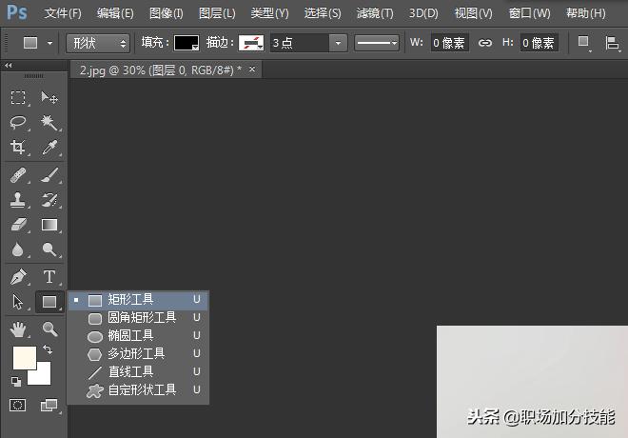Set the foreground color swatch
The height and width of the screenshot is (438, 628).
pyautogui.click(x=23, y=357)
